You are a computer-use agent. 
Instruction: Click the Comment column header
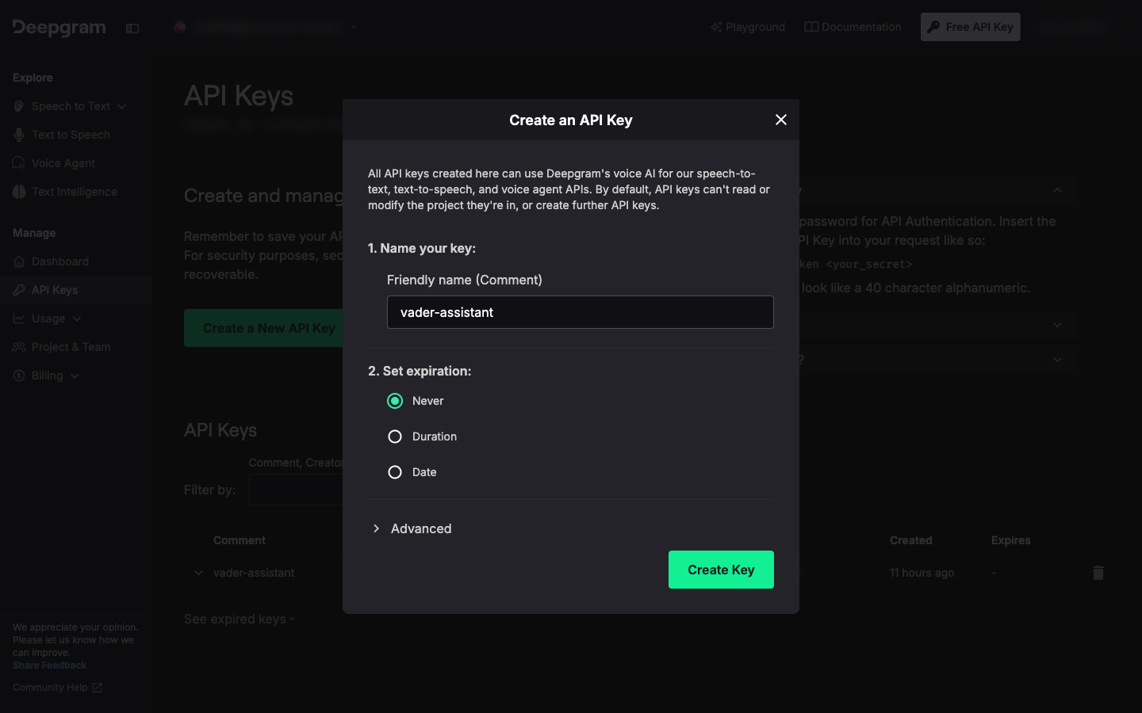pyautogui.click(x=240, y=540)
